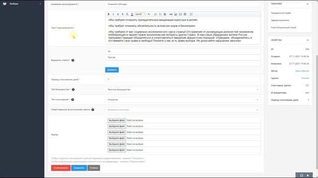Click help icon next to Тип голосования
The width and height of the screenshot is (318, 178).
(x=73, y=99)
